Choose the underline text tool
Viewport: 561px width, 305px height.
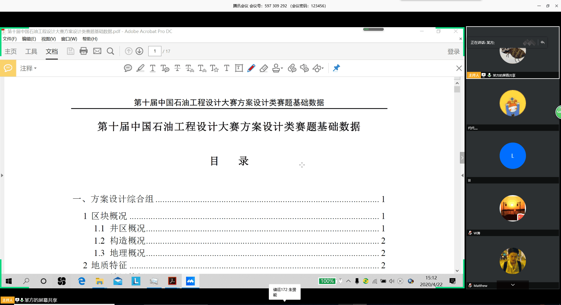153,68
